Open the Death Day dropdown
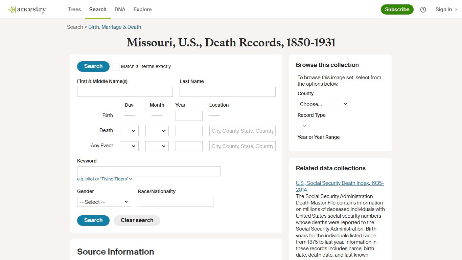Viewport: 462px width, 260px height. (x=129, y=131)
